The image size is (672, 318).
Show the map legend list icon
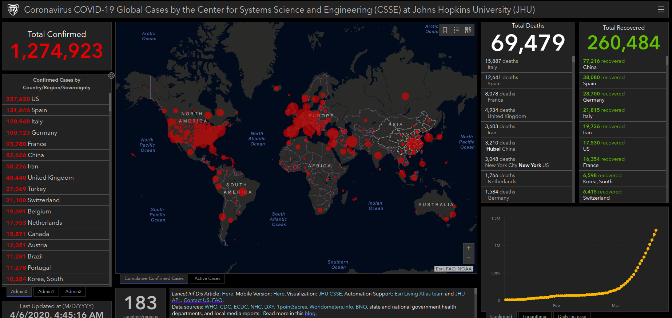coord(457,30)
